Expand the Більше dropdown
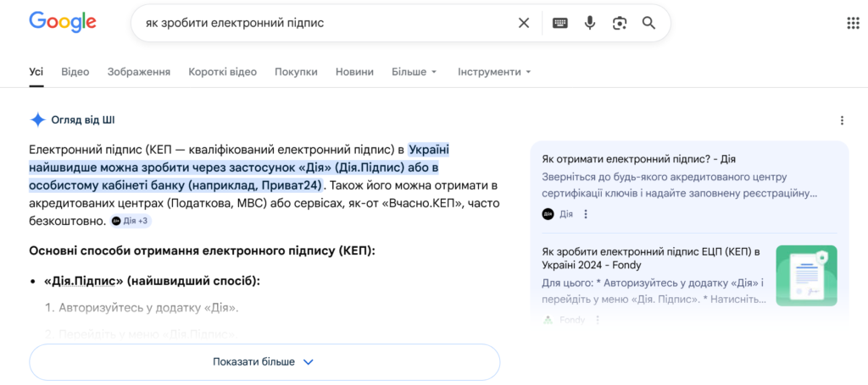The height and width of the screenshot is (385, 868). [414, 72]
